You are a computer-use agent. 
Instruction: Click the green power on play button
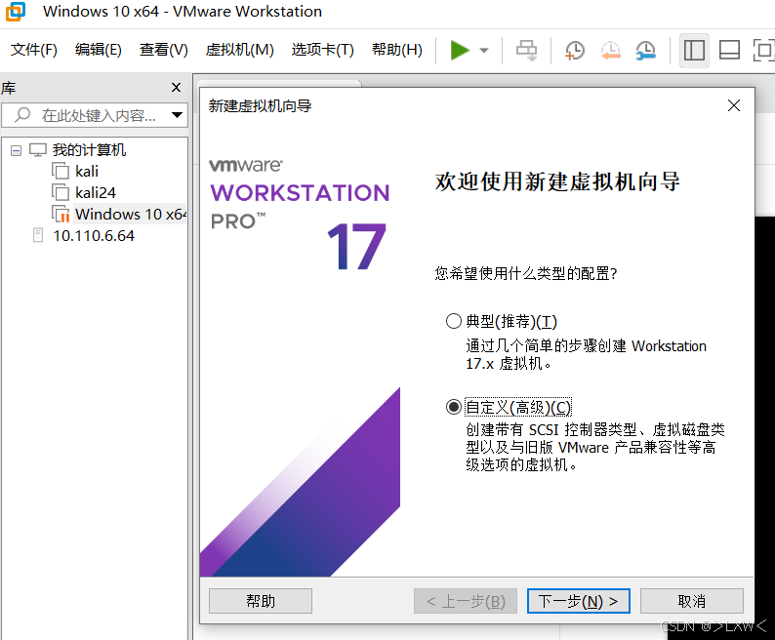[459, 51]
